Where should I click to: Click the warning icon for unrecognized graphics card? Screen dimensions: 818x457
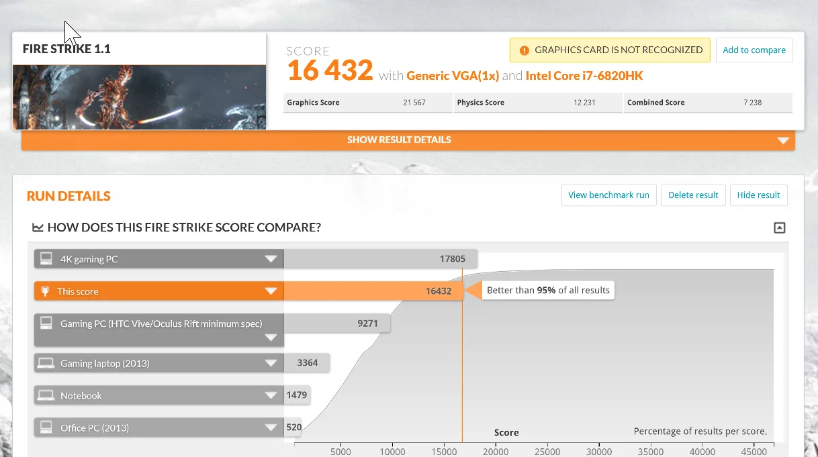525,50
